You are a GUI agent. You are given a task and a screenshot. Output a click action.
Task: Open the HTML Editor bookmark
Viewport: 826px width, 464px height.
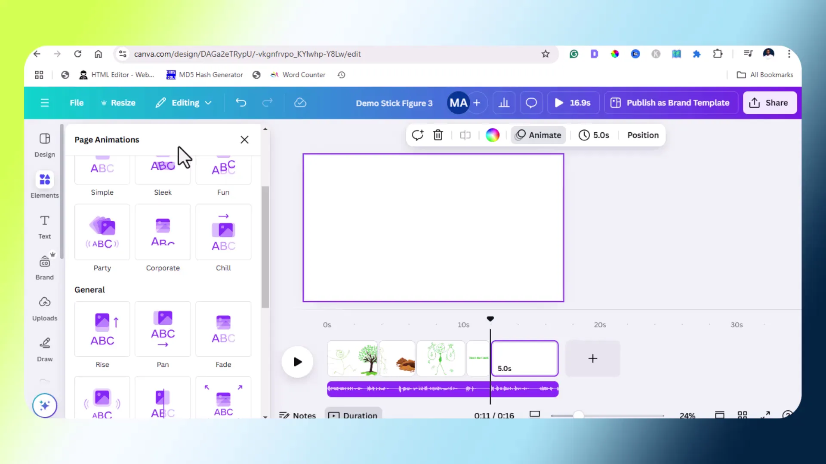tap(117, 75)
